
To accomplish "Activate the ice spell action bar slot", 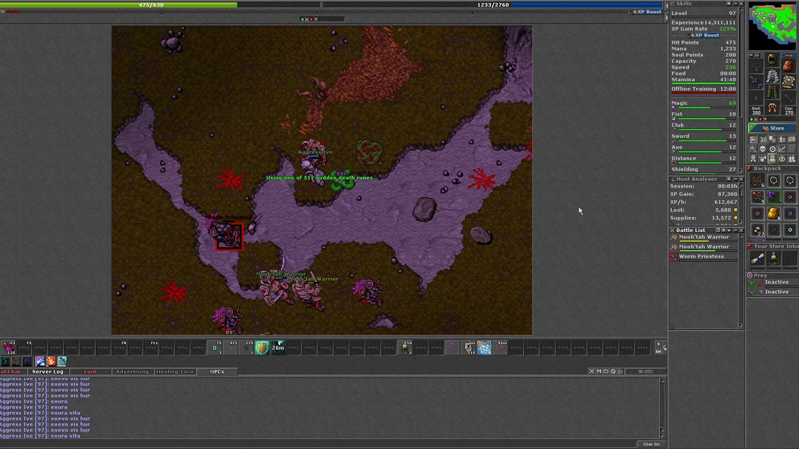I will click(485, 347).
